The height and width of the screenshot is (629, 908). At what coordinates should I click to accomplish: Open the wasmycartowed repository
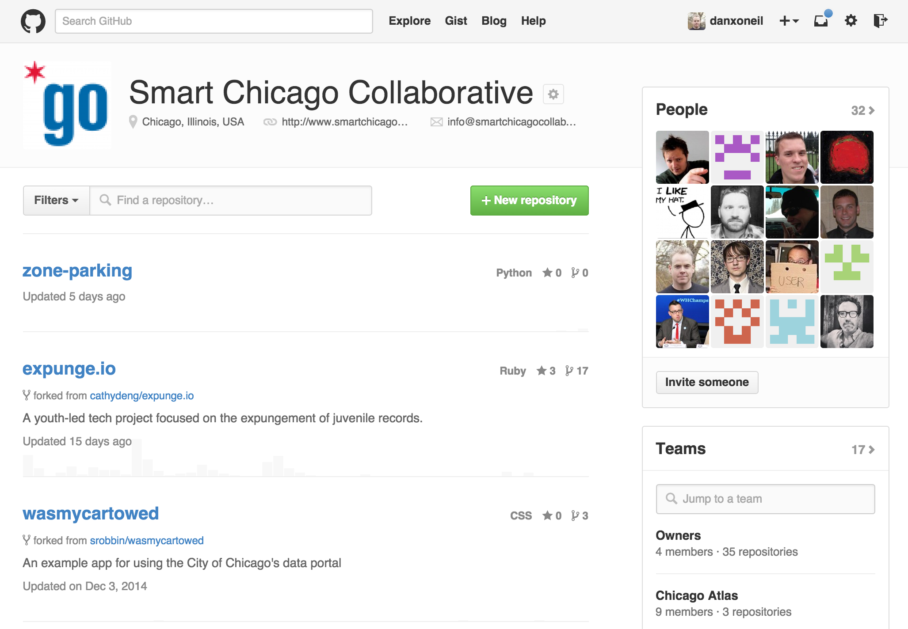[x=91, y=514]
